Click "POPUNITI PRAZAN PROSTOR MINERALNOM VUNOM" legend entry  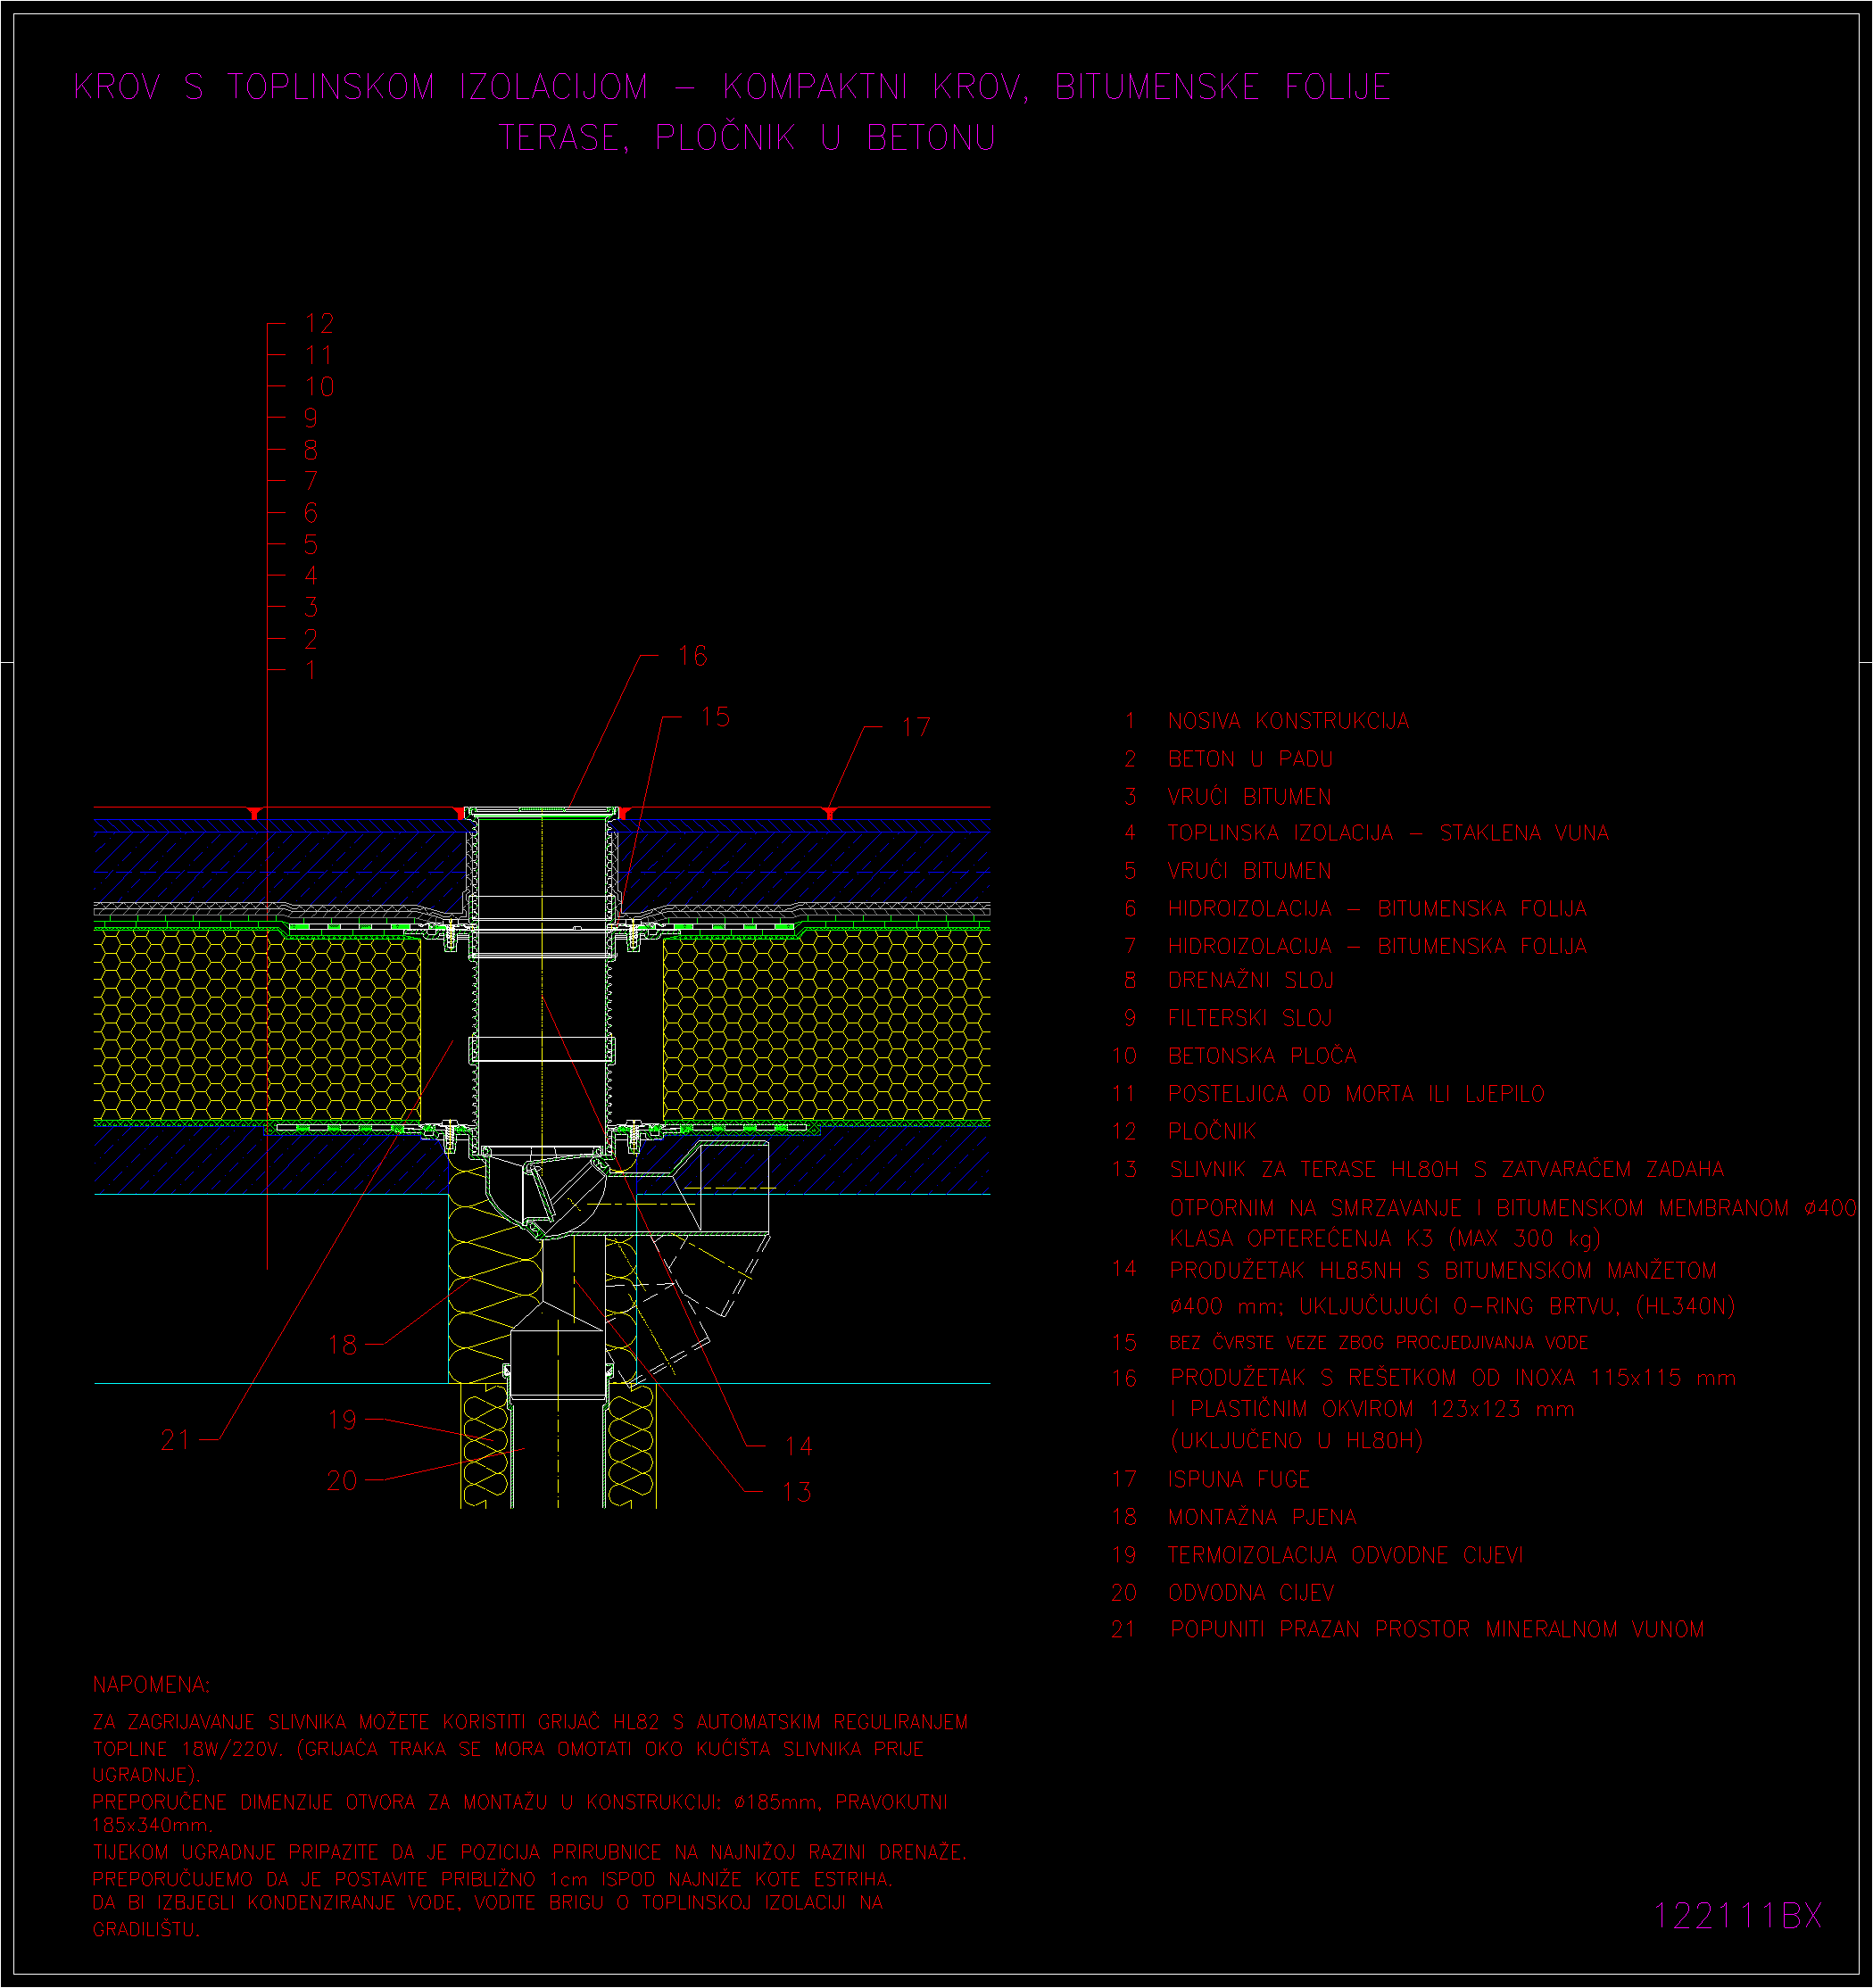1437,1630
